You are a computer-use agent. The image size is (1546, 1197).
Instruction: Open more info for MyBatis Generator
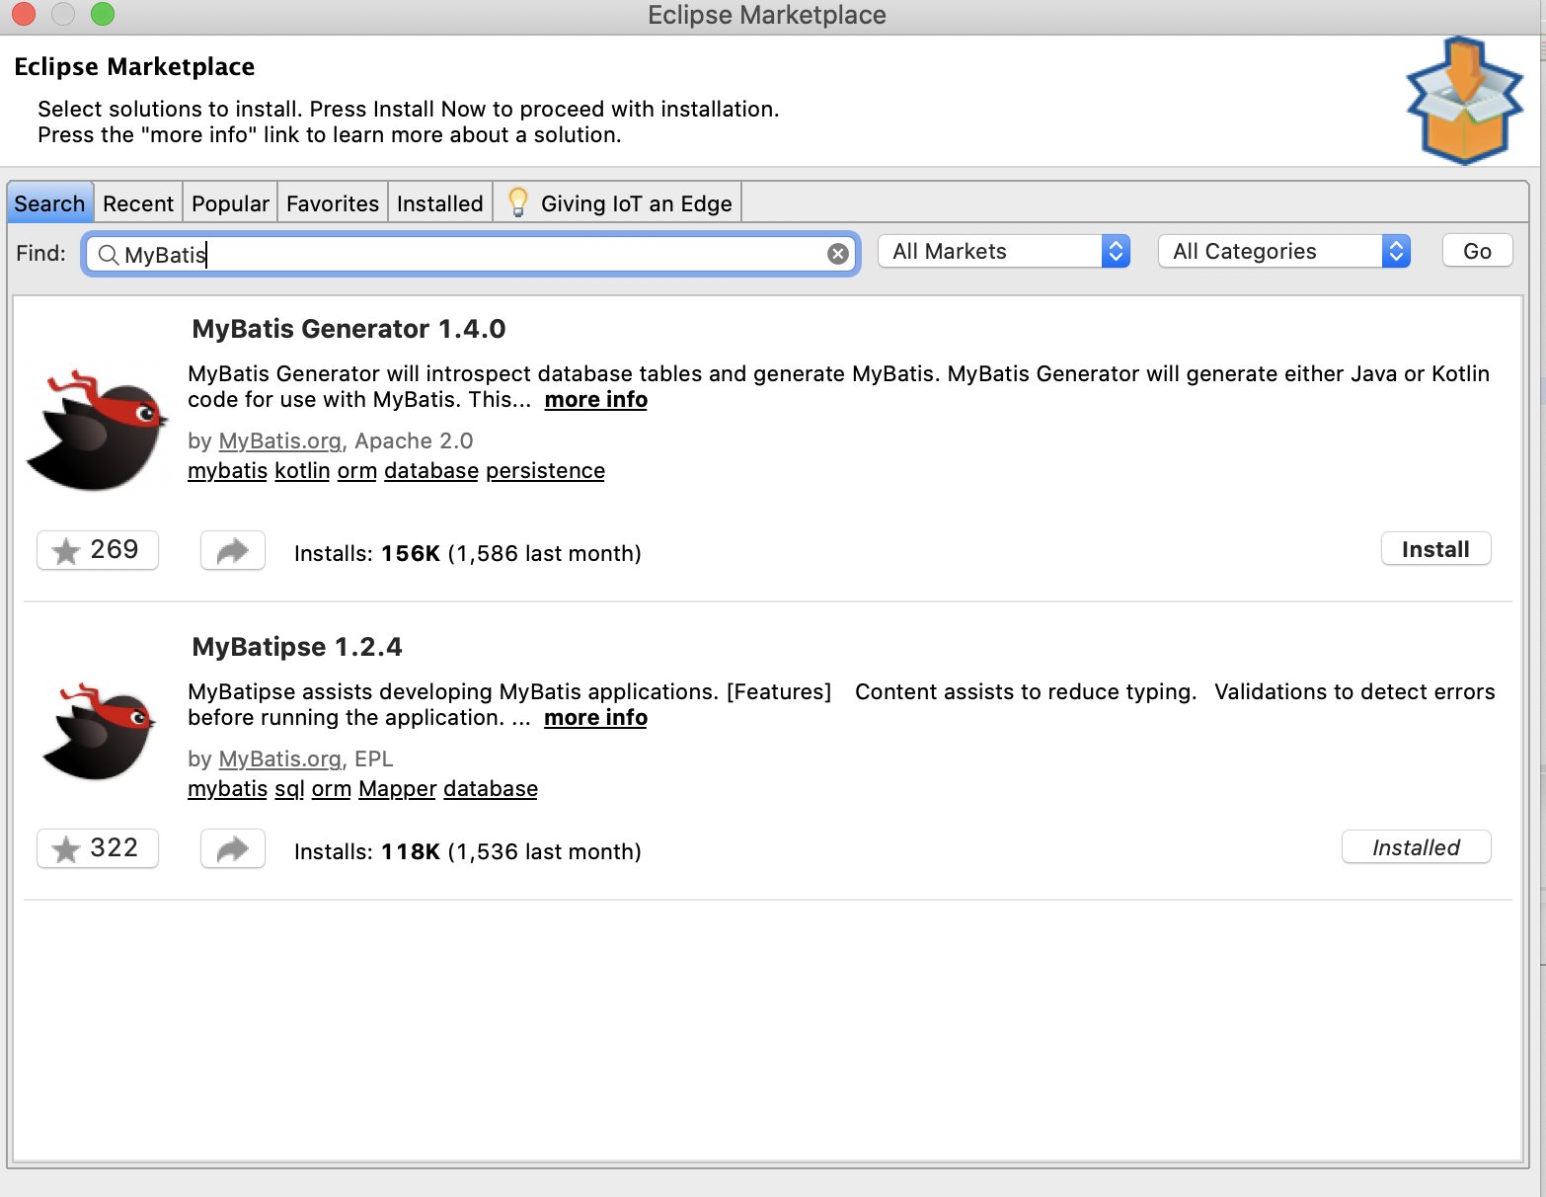596,399
